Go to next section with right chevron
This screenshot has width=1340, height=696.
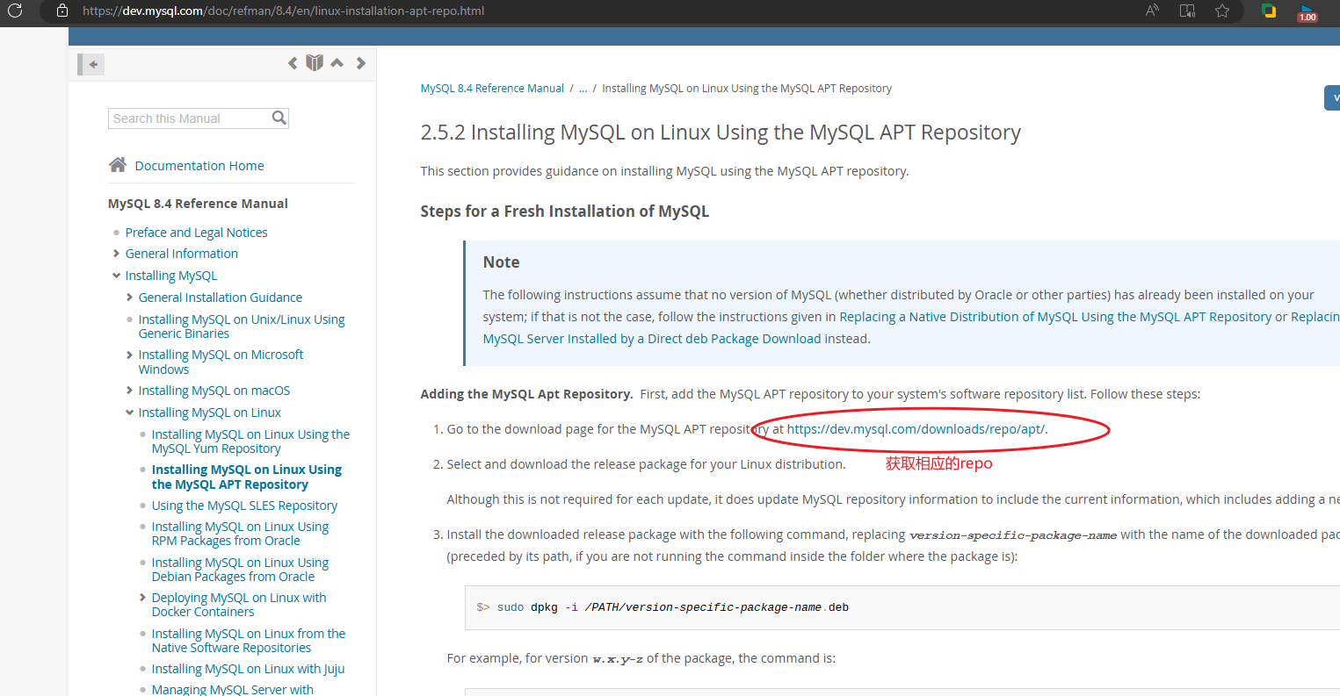[x=360, y=62]
